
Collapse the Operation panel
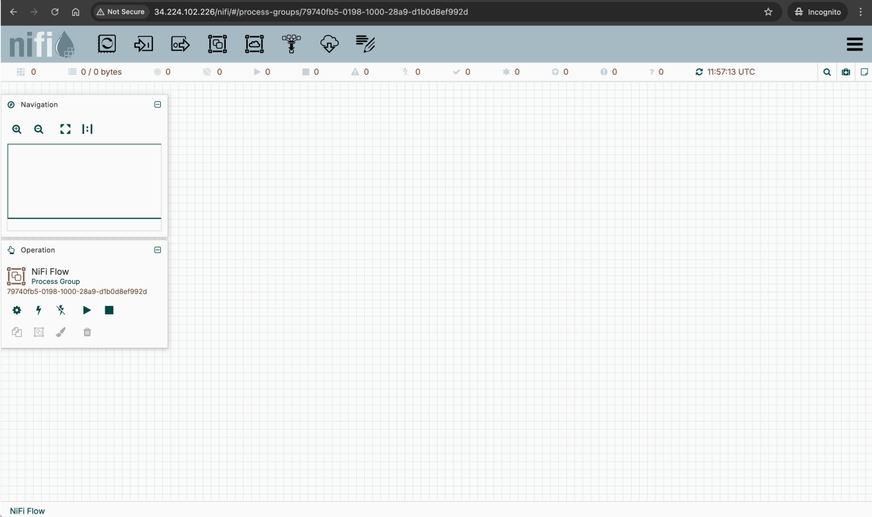[158, 250]
